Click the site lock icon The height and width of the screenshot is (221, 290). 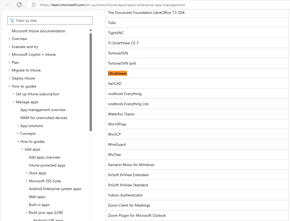tap(34, 5)
